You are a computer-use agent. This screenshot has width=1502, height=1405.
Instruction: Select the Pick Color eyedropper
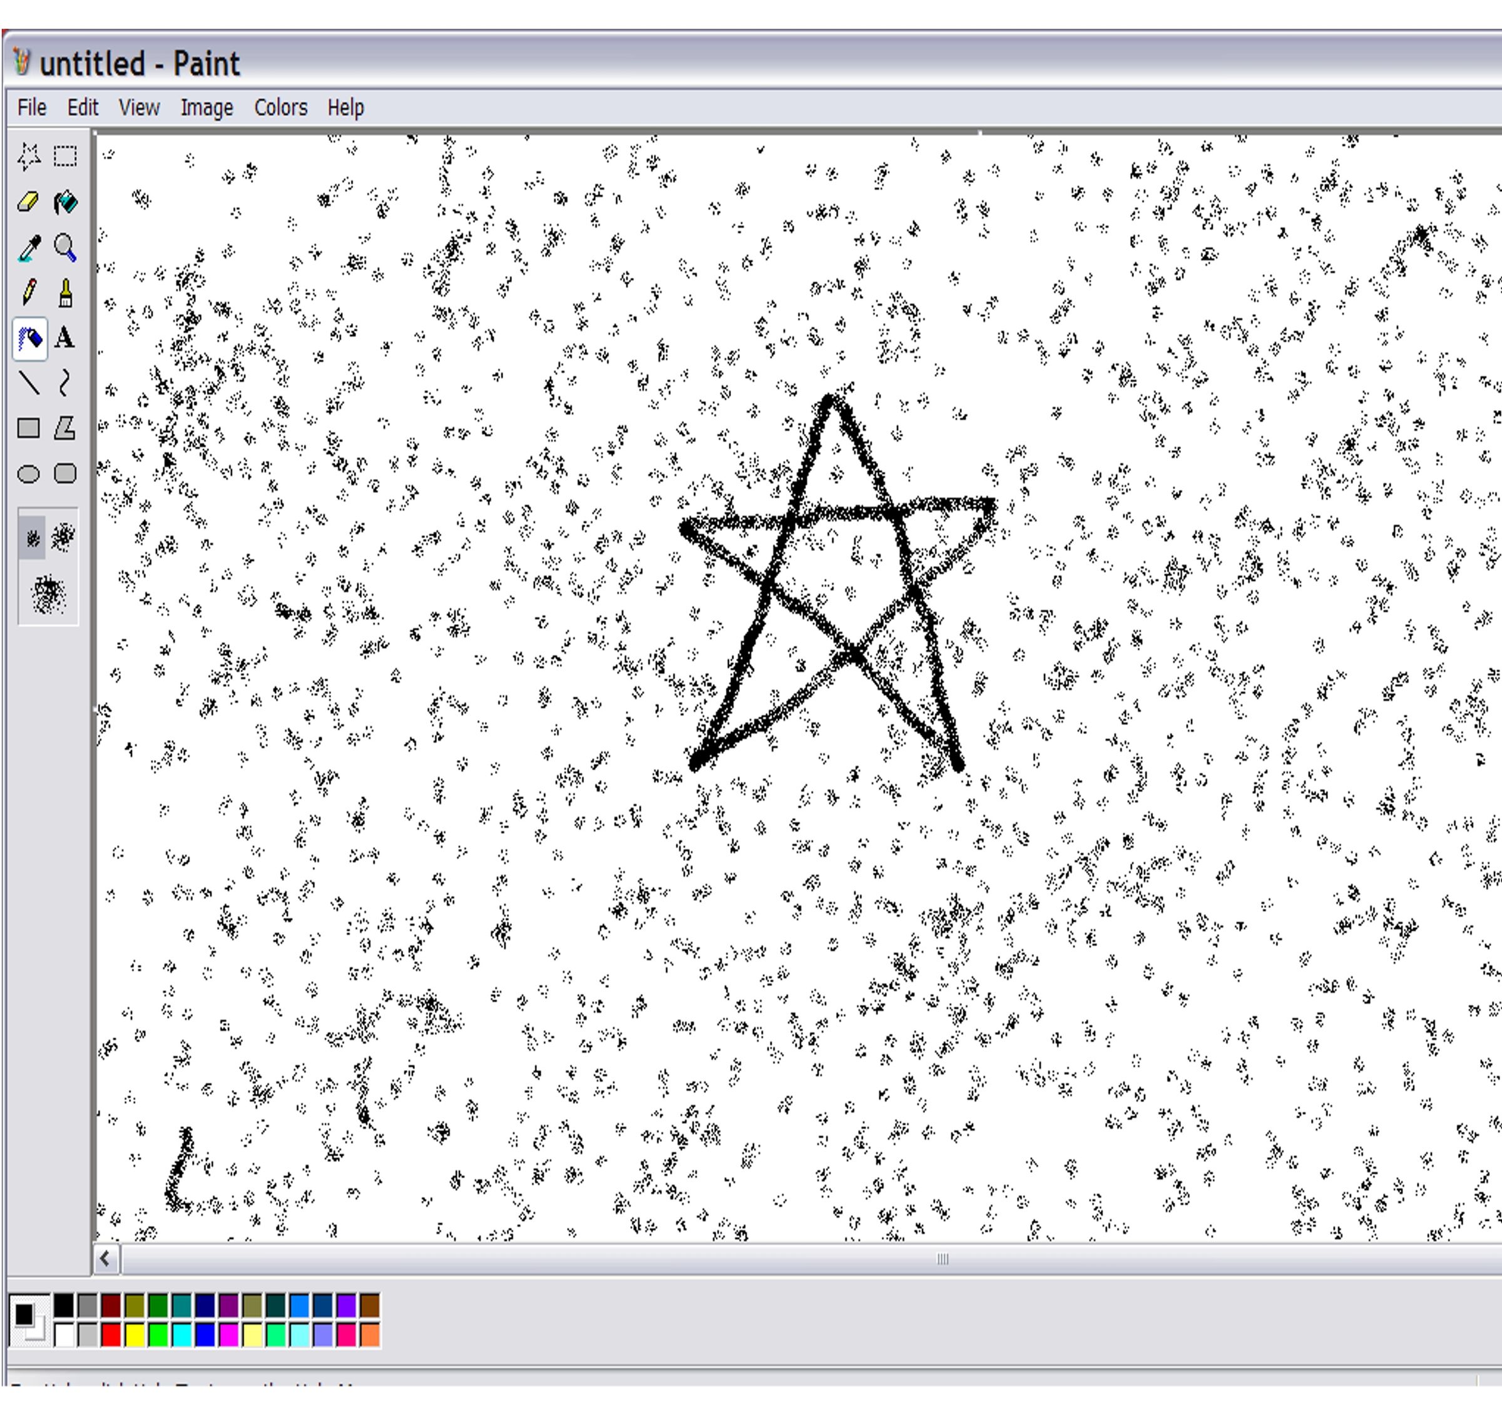(x=30, y=249)
